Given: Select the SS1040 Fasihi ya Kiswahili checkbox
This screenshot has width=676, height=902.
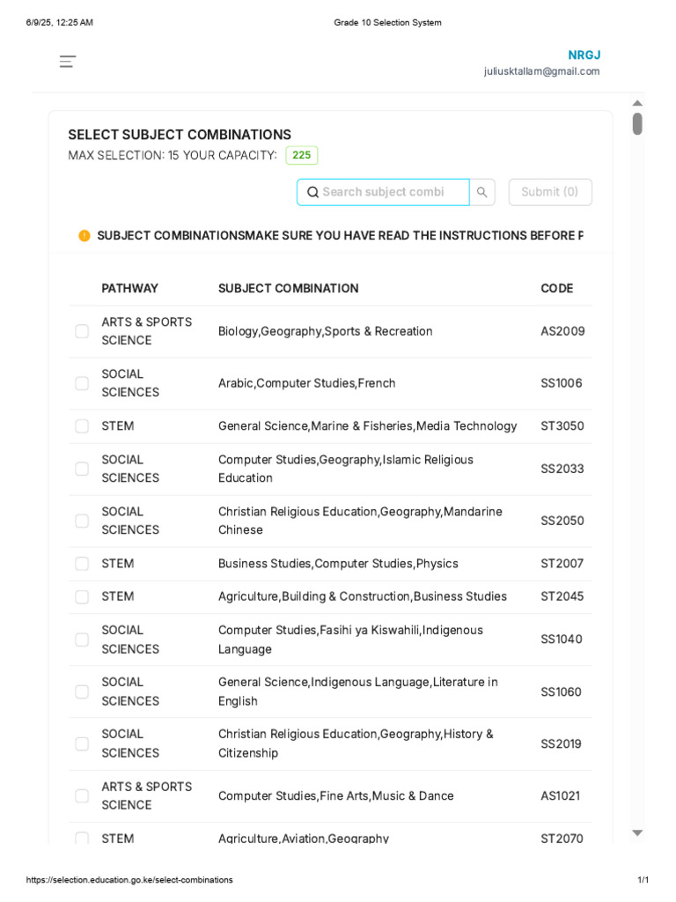Looking at the screenshot, I should coord(82,640).
